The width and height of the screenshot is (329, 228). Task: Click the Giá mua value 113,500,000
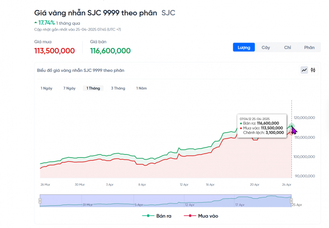pos(54,51)
